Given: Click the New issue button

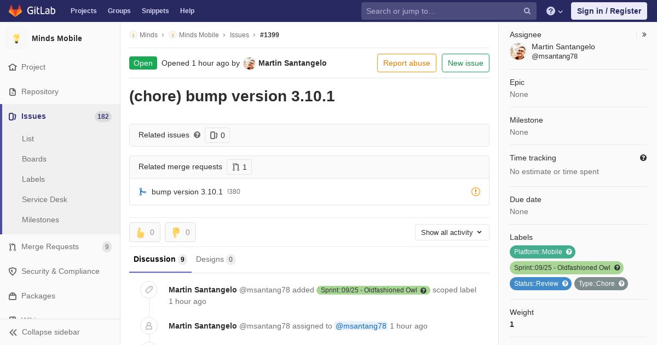Looking at the screenshot, I should (x=465, y=63).
